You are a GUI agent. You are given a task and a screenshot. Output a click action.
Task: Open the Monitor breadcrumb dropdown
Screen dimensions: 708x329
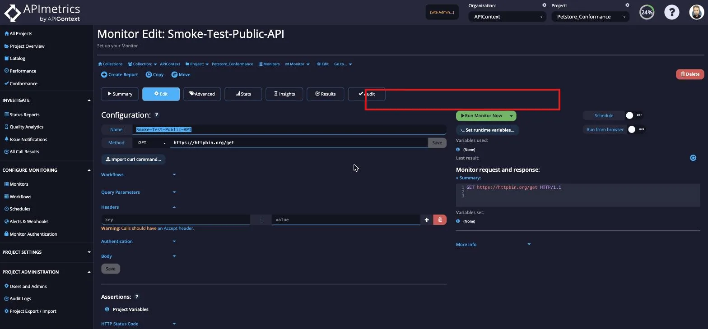pos(297,64)
